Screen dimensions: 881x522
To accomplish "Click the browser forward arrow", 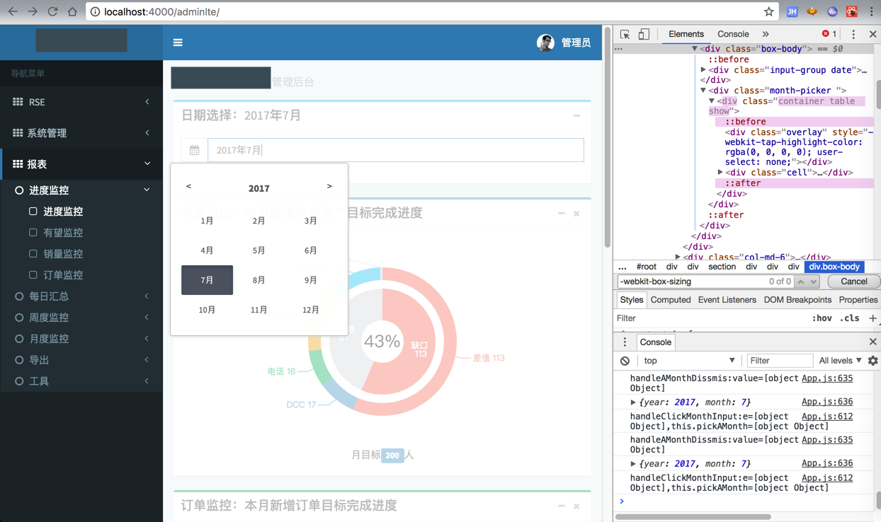I will 33,11.
